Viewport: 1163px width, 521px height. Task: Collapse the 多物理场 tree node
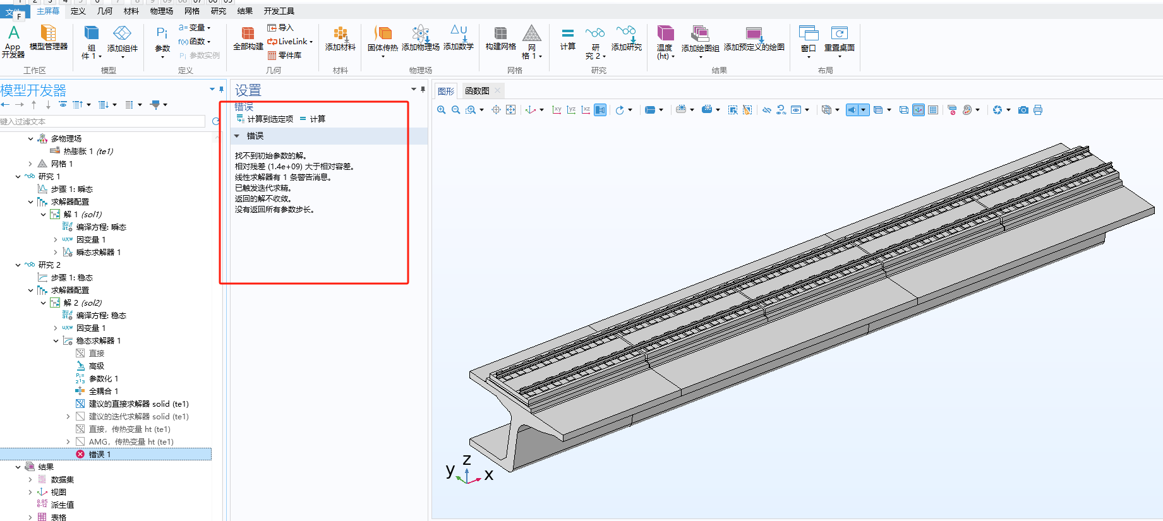coord(30,138)
